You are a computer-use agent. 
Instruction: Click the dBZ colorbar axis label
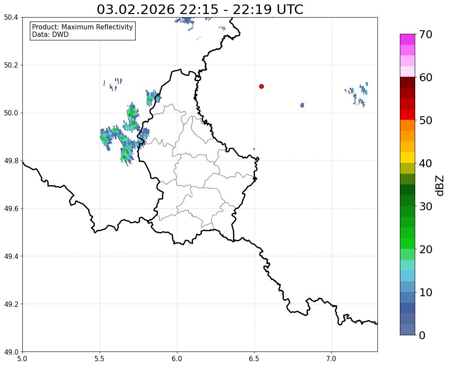(x=440, y=186)
